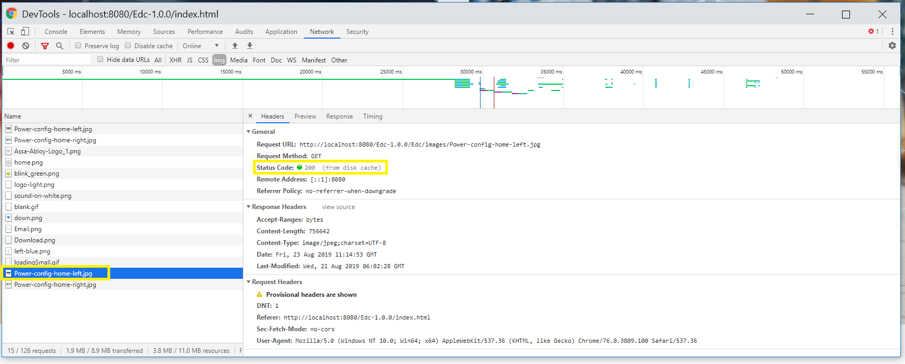The width and height of the screenshot is (905, 364).
Task: Select the inspect element pointer icon
Action: [x=11, y=32]
